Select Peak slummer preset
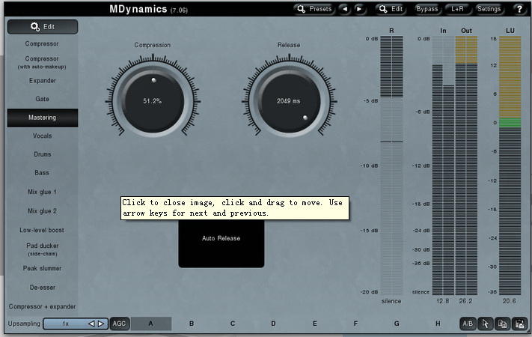Viewport: 532px width, 337px height. (x=42, y=268)
